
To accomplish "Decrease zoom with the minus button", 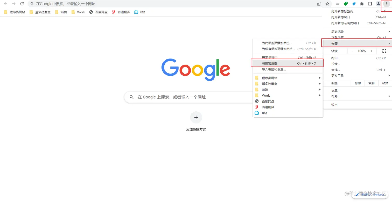I will [352, 51].
